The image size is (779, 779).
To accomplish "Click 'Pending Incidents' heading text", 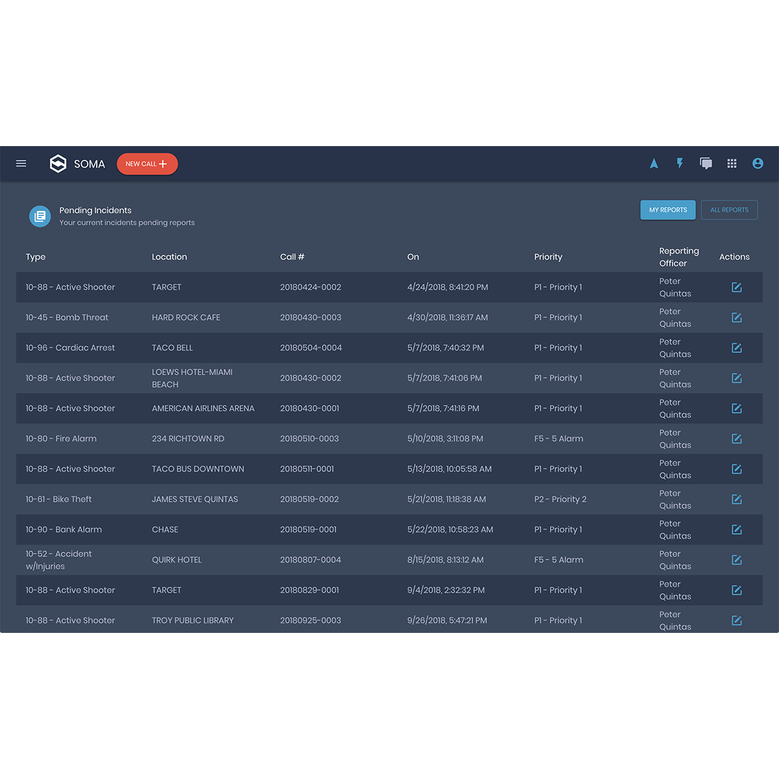I will point(95,210).
